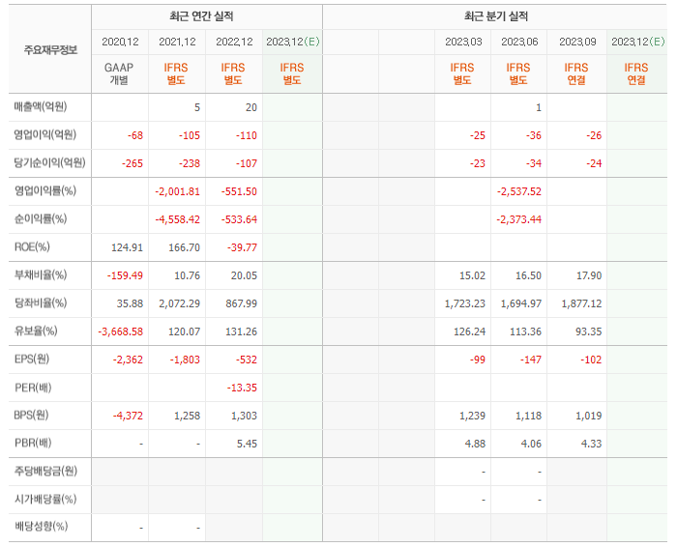The width and height of the screenshot is (677, 547).
Task: Click the -110 operating profit value
Action: click(x=247, y=135)
